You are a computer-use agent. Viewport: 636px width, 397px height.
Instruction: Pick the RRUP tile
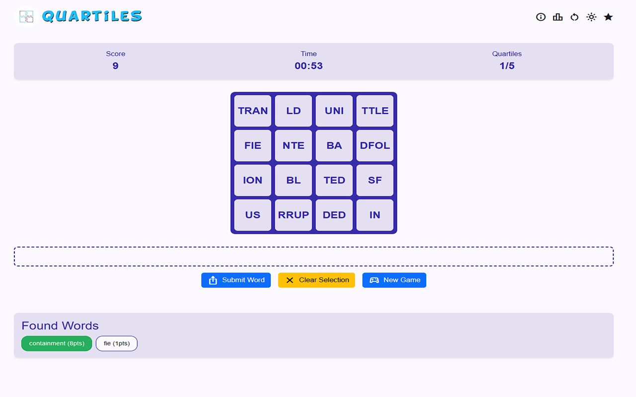pos(294,215)
